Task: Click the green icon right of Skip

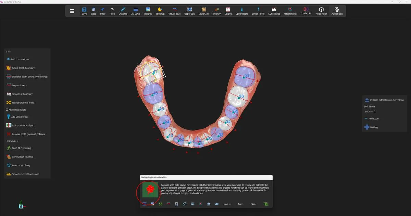Action: tap(266, 204)
